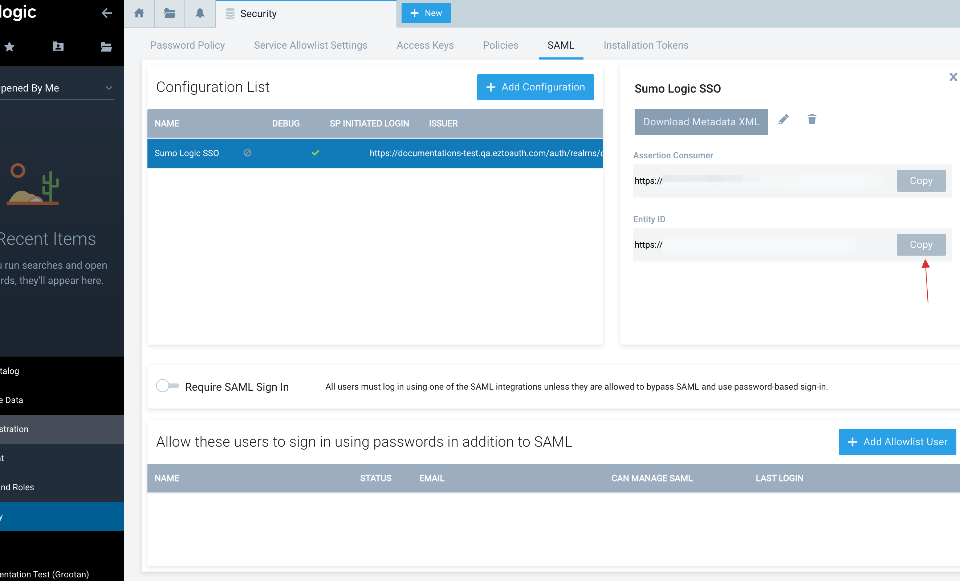
Task: Select the Sumo Logic SSO configuration row
Action: click(x=375, y=153)
